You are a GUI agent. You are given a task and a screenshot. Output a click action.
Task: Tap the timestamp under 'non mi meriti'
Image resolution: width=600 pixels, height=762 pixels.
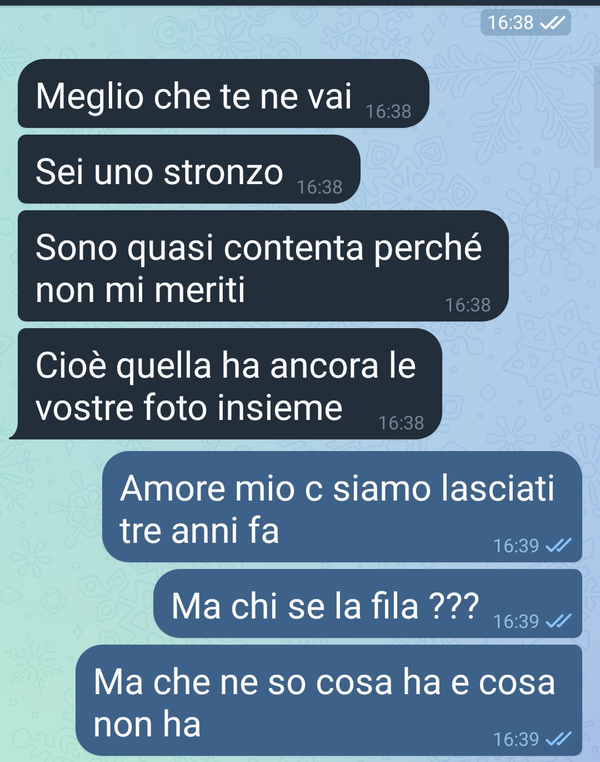(468, 305)
